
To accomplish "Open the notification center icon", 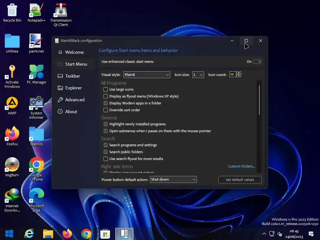I will pos(311,234).
